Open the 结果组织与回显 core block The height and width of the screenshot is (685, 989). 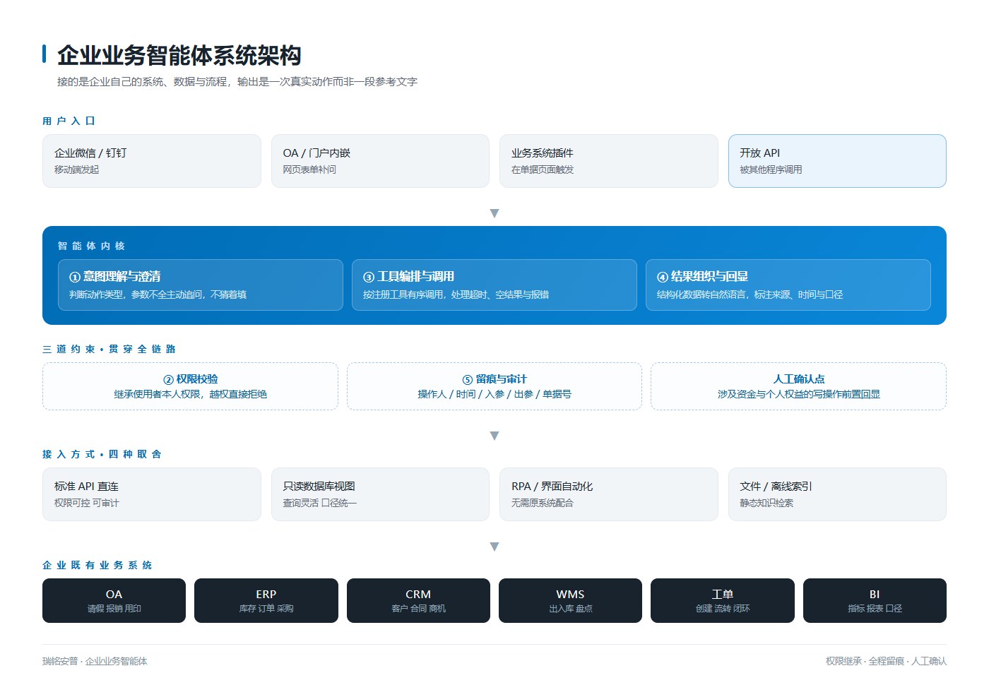coord(788,285)
